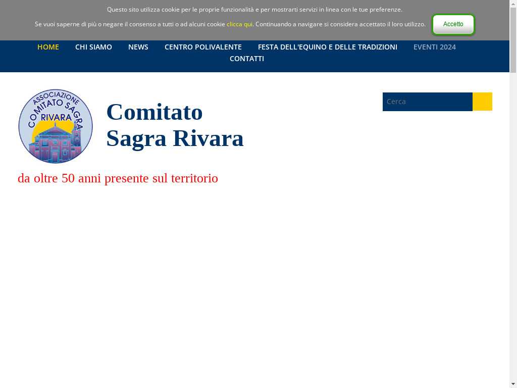Click the vertical scrollbar thumb
The image size is (517, 388).
click(513, 40)
